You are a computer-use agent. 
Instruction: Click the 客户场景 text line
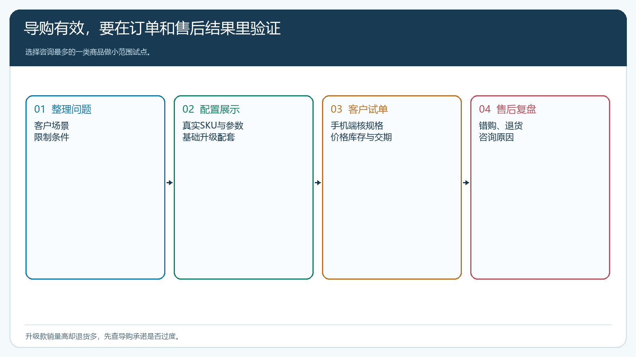point(52,126)
